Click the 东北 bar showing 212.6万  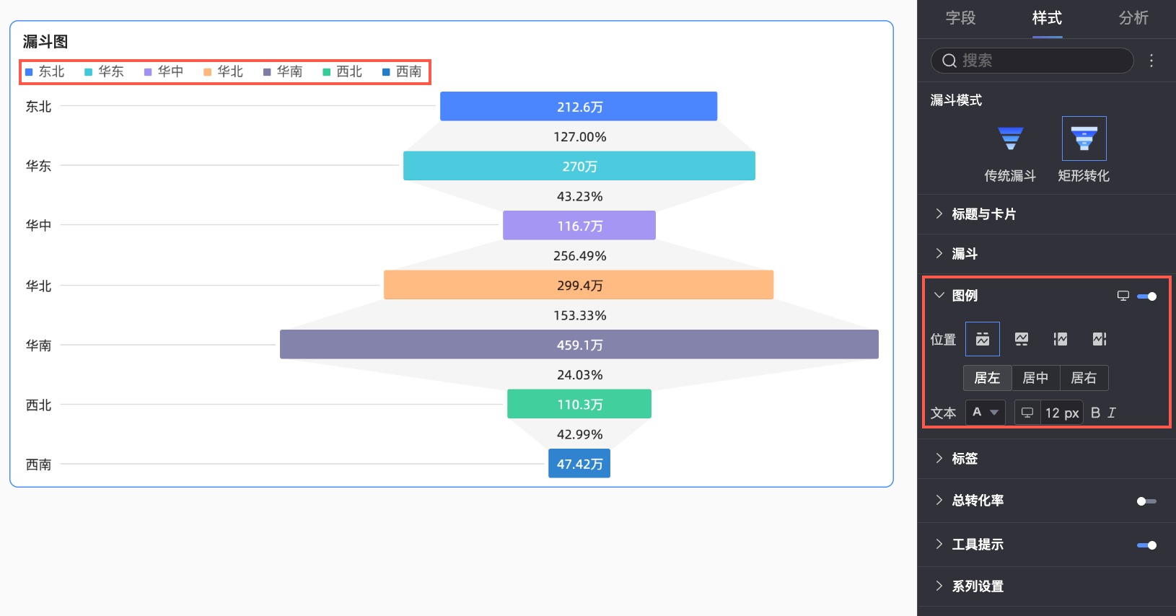point(579,106)
